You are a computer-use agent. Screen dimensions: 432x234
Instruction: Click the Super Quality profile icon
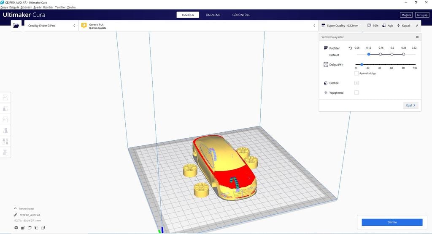pyautogui.click(x=323, y=26)
